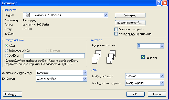This screenshot has height=100, width=169.
Task: Uncheck the Συρραφή checkbox
Action: (143, 57)
